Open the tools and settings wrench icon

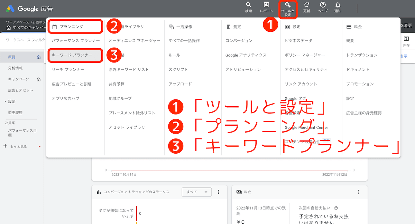point(288,5)
